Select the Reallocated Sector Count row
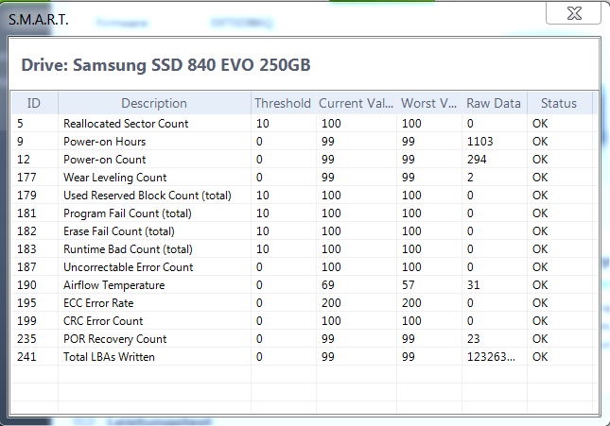Screen dimensions: 610x426 point(303,124)
